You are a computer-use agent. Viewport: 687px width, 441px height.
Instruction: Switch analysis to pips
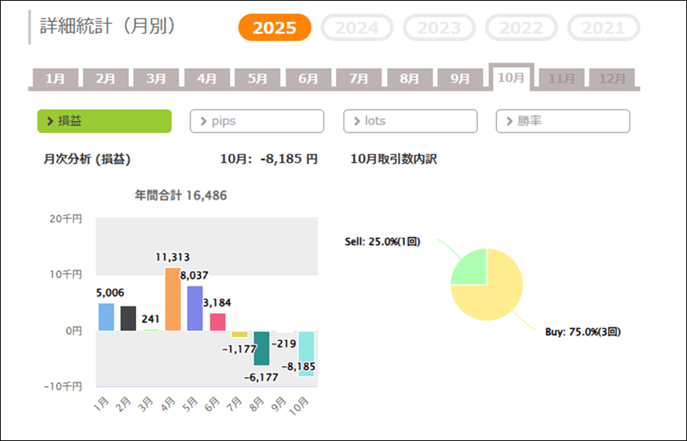click(257, 121)
